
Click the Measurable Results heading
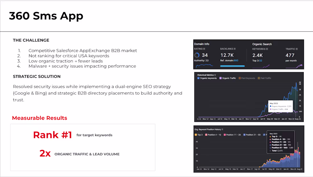point(40,118)
